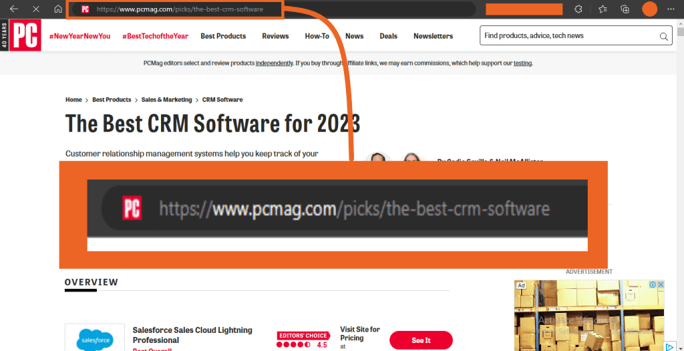Click Sales & Marketing breadcrumb

click(x=166, y=100)
